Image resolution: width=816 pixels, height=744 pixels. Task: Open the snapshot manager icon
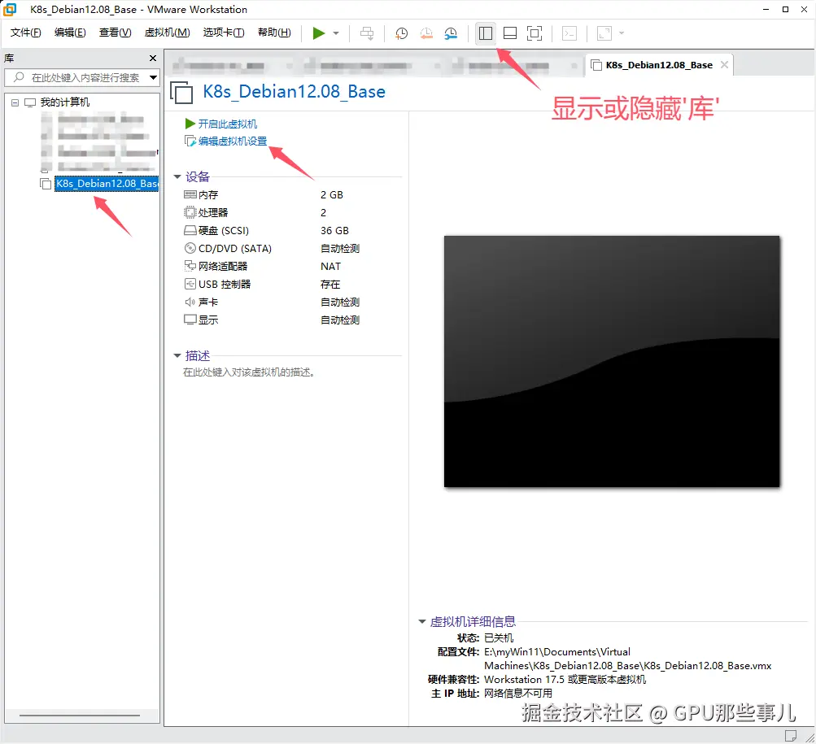point(451,33)
